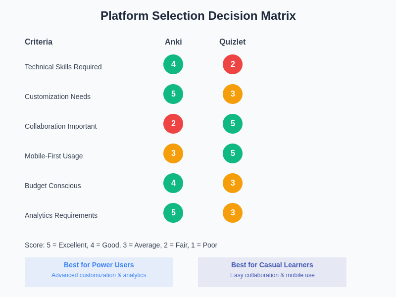Click the Anki column header

[173, 42]
